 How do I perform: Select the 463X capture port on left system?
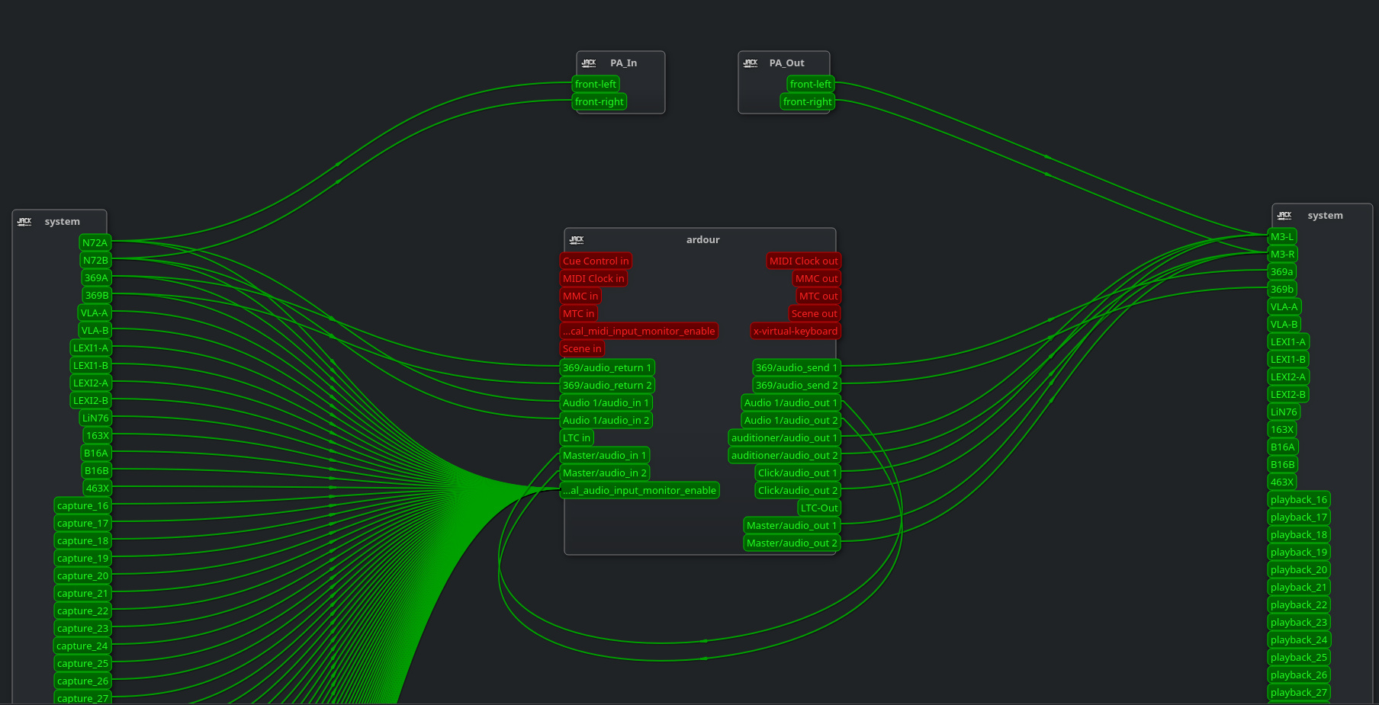click(97, 489)
